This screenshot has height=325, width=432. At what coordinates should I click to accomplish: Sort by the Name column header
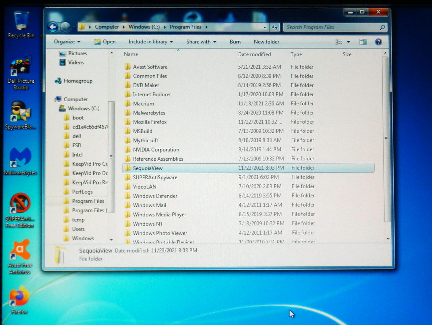click(131, 54)
